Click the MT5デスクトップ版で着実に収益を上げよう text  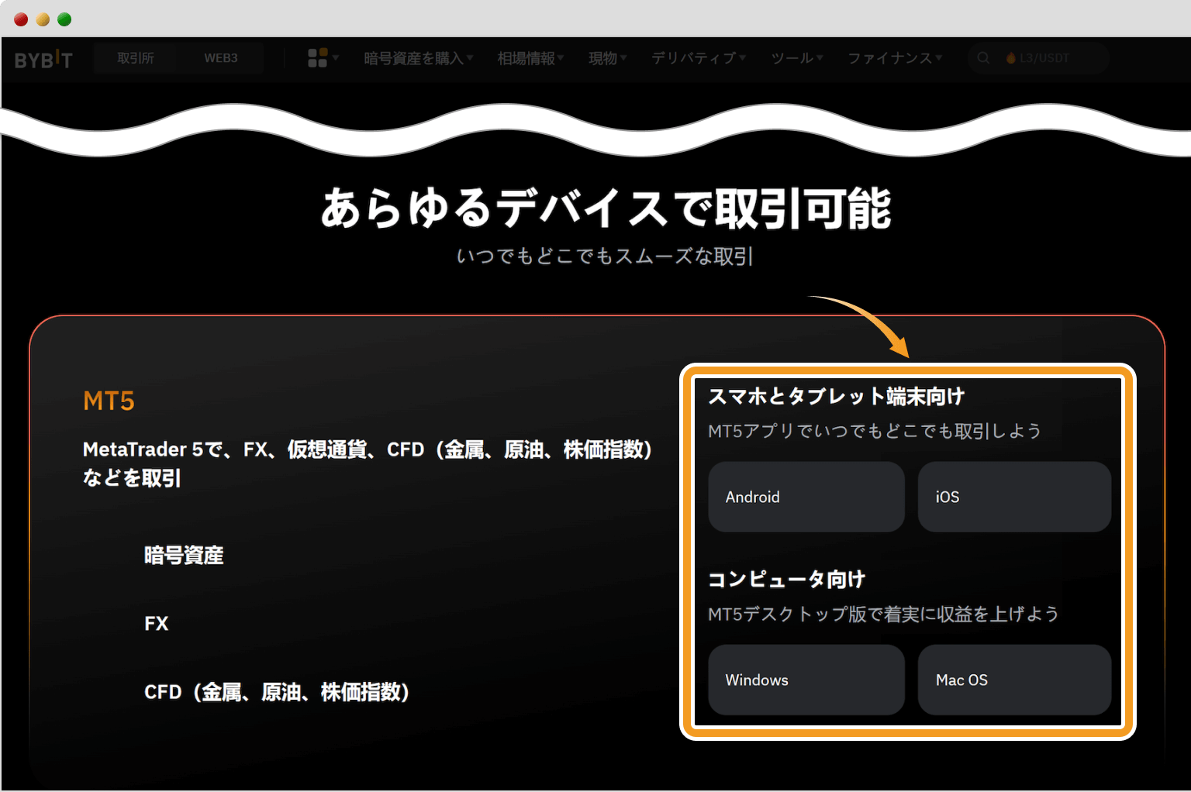[883, 614]
